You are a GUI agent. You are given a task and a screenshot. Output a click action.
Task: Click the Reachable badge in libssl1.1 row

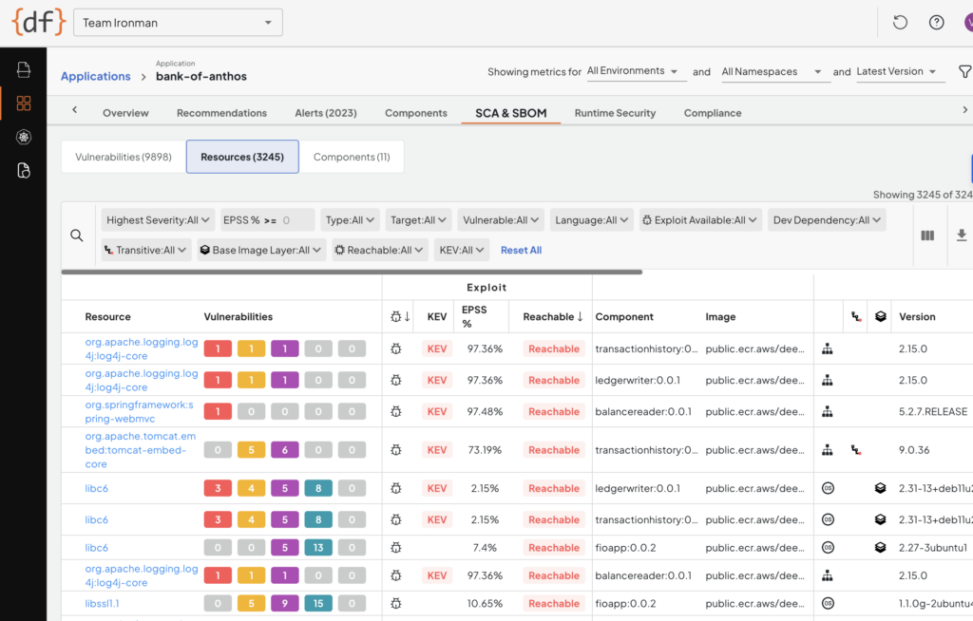coord(554,603)
